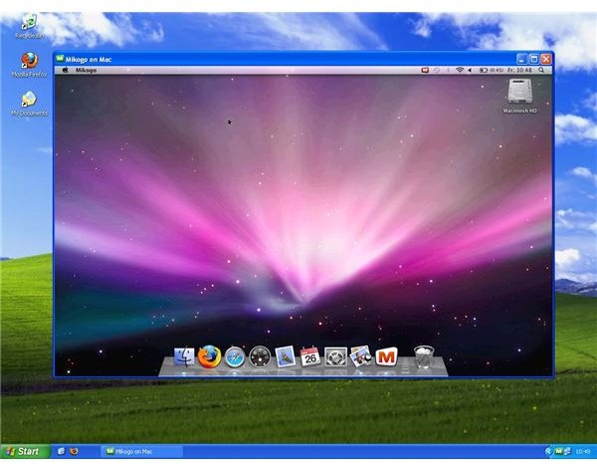Click the 10:48 taskbar clock
This screenshot has width=597, height=464.
[x=583, y=452]
